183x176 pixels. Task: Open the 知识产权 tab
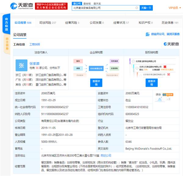145,23
